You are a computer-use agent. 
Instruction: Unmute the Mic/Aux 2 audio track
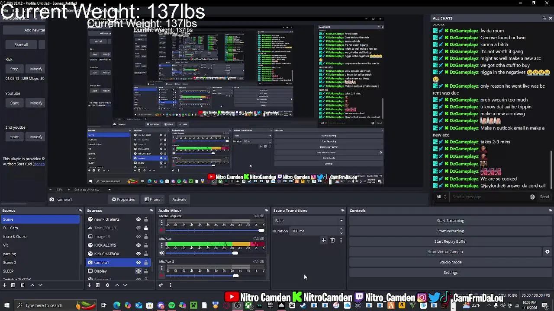[162, 276]
